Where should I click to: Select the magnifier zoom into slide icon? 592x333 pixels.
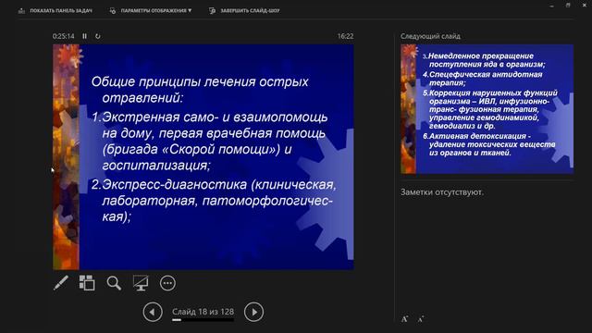click(x=114, y=283)
